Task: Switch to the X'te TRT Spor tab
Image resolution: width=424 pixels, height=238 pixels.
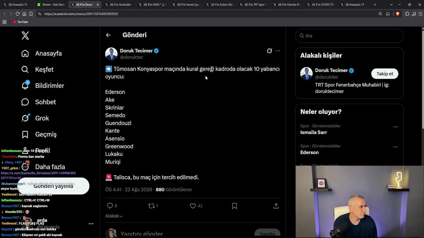Action: 253,5
